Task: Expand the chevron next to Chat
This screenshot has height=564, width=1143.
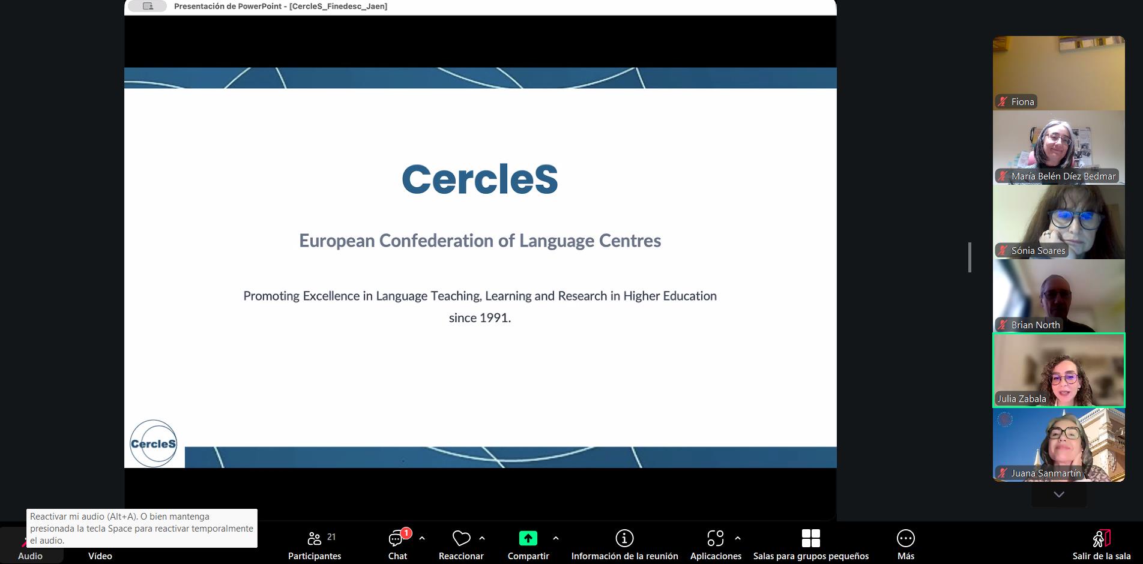Action: 422,538
